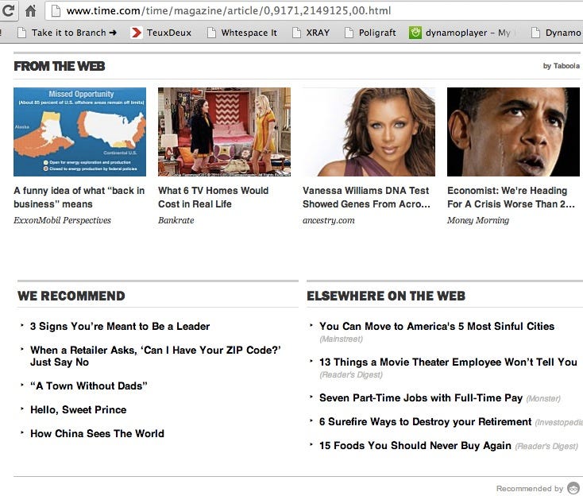Open '3 Signs You're Meant to Be a Leader'
Screen dimensions: 583x496
[120, 327]
